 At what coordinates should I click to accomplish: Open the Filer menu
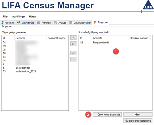click(x=5, y=16)
